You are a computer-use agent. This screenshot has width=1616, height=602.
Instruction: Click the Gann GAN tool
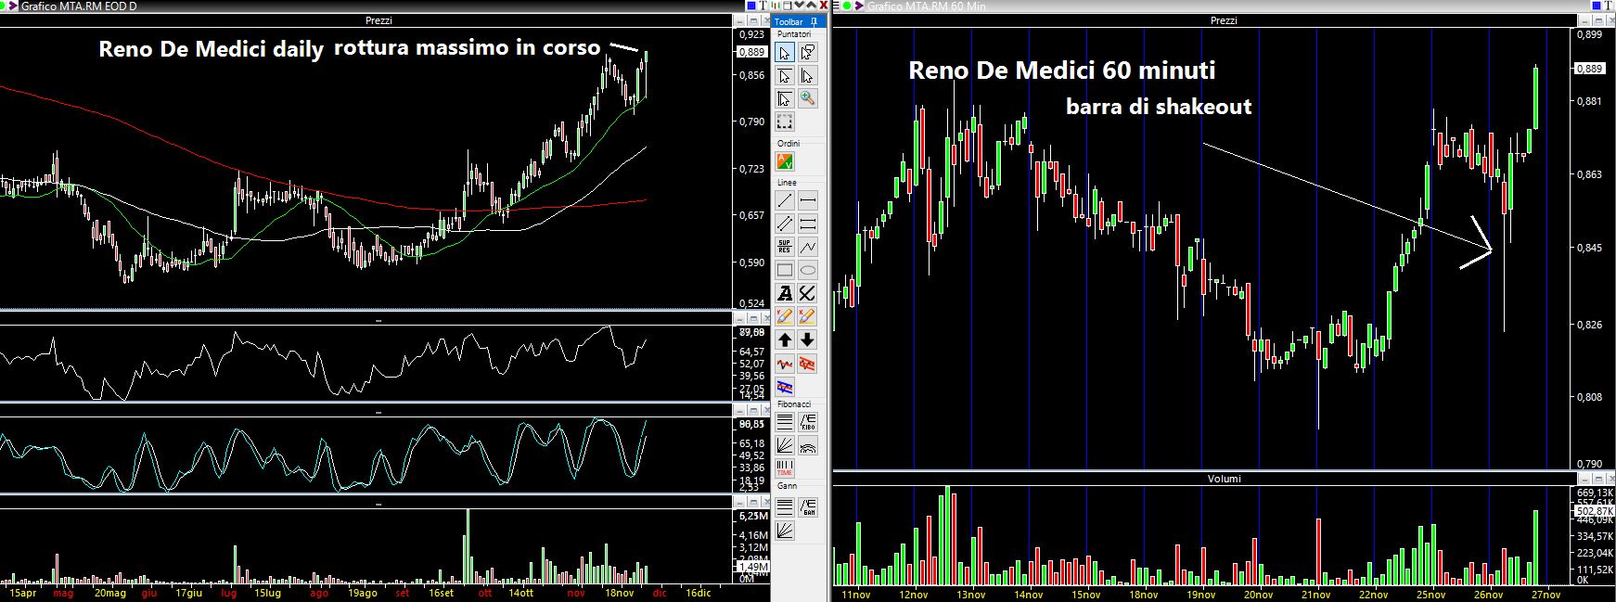coord(808,507)
